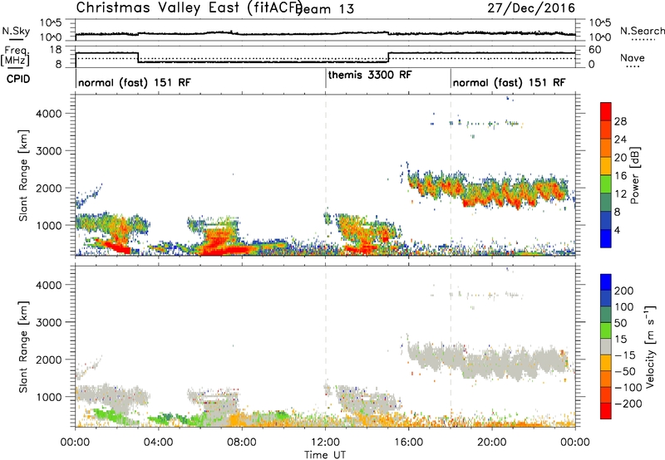
Task: Click the red high-power echo patch near 02:00
Action: click(x=114, y=246)
